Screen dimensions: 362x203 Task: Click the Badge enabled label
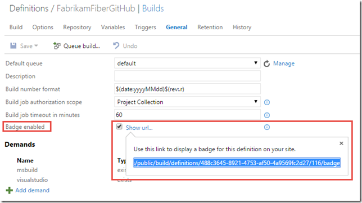coord(25,127)
